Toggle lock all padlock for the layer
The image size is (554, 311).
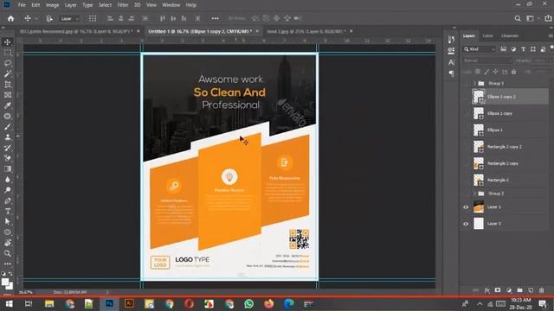click(513, 72)
